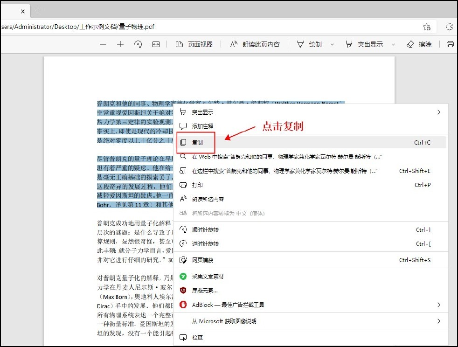Click the rotate page toolbar icon

tap(138, 44)
